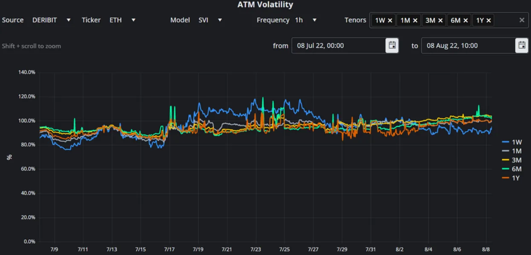Open the Frequency dropdown showing 1h
531x255 pixels.
306,20
